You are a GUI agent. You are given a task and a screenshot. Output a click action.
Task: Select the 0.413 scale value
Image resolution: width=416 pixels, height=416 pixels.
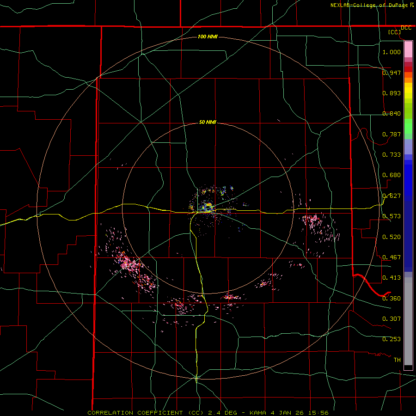click(392, 278)
